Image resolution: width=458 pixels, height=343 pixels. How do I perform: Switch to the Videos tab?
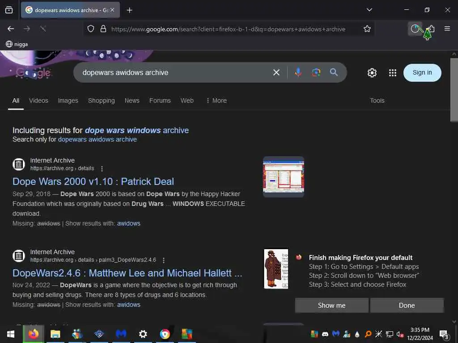(38, 100)
